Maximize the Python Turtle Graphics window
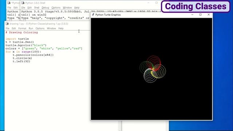The height and width of the screenshot is (131, 233). 200,15
